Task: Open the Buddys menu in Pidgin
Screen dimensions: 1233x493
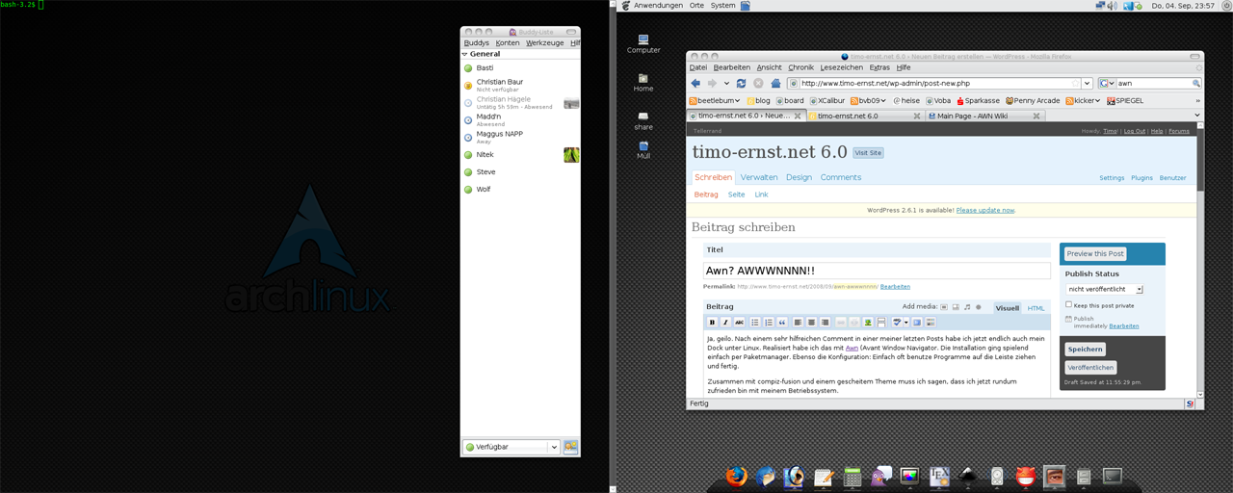Action: [x=477, y=43]
